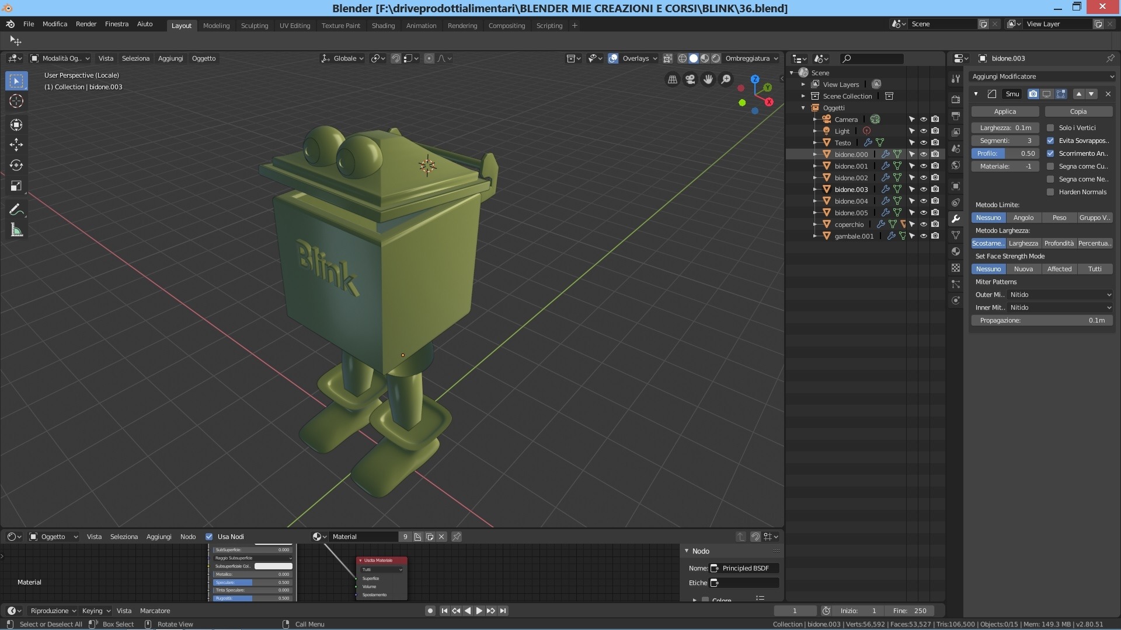Viewport: 1121px width, 630px height.
Task: Toggle perspective/orthographic grid icon
Action: tap(673, 79)
